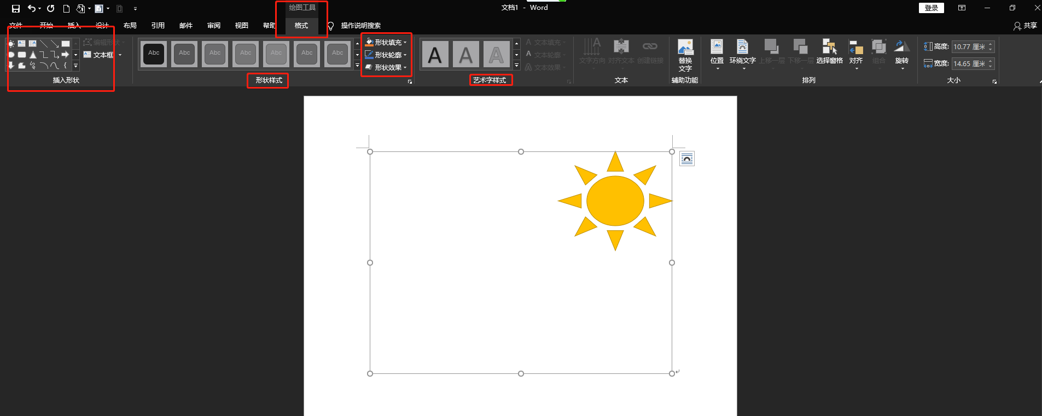Click the Undo arrow icon
The width and height of the screenshot is (1042, 416).
click(32, 8)
